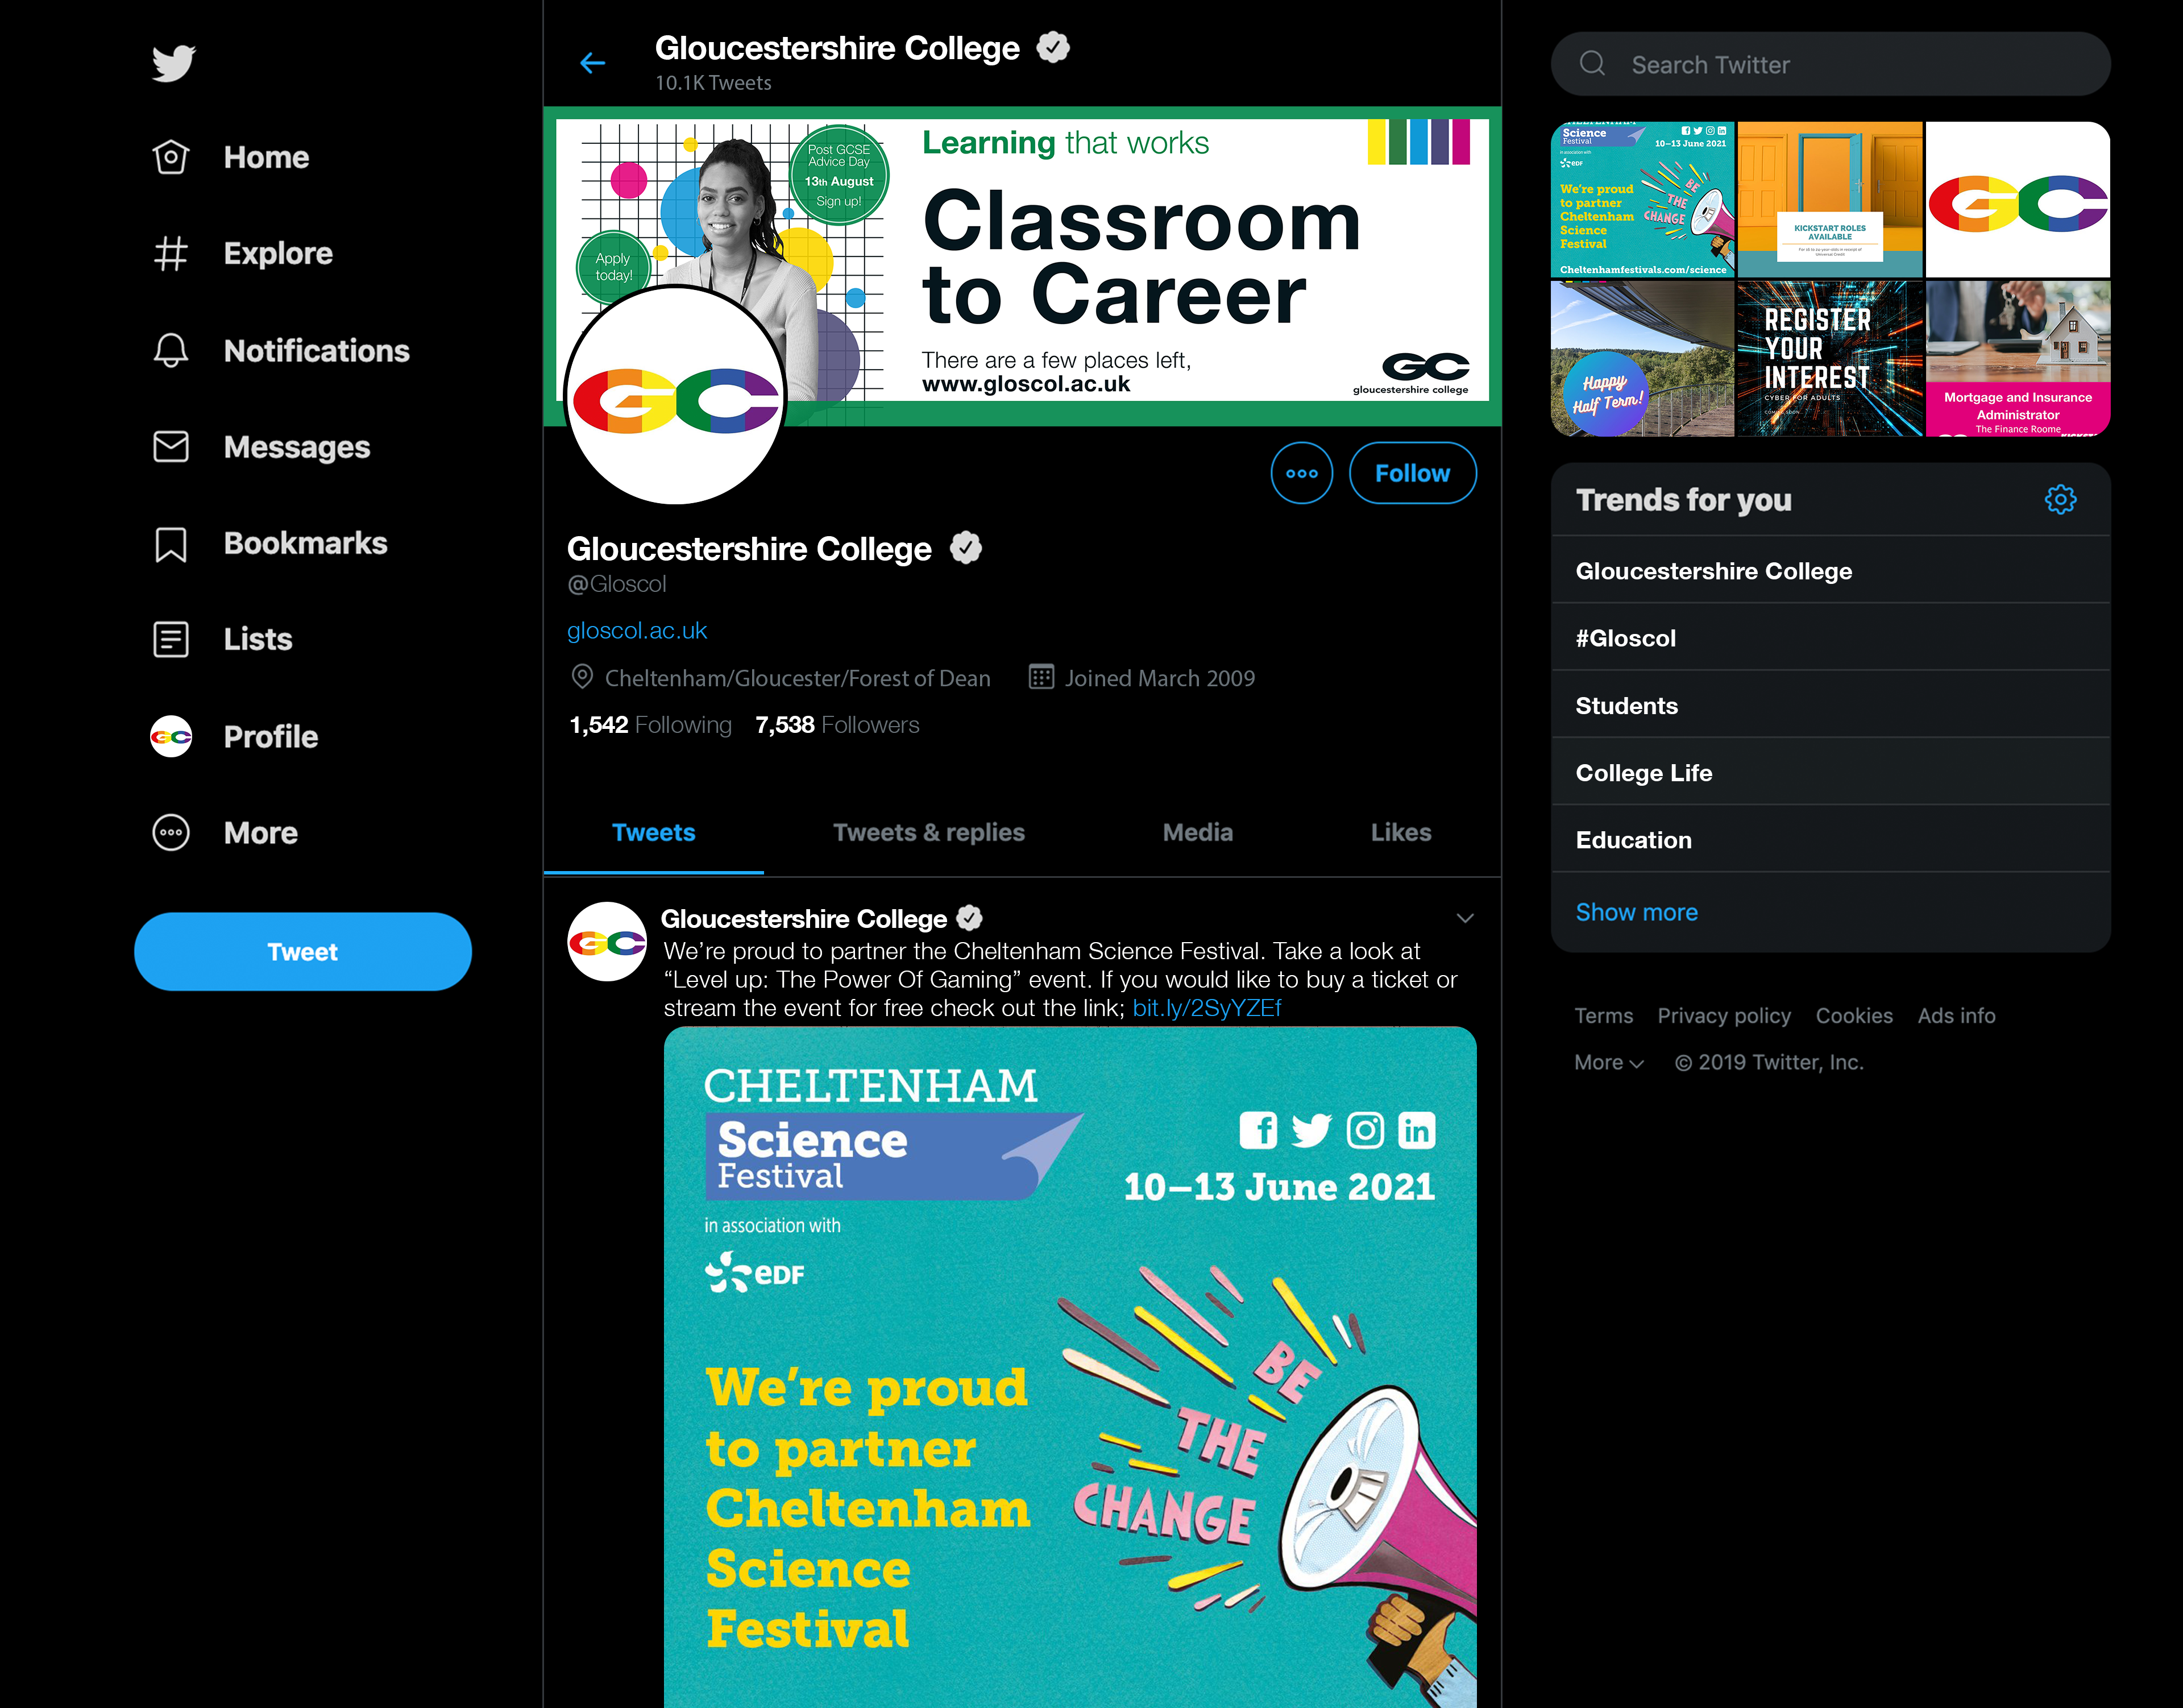The width and height of the screenshot is (2183, 1708).
Task: Open Notifications bell icon
Action: (x=171, y=350)
